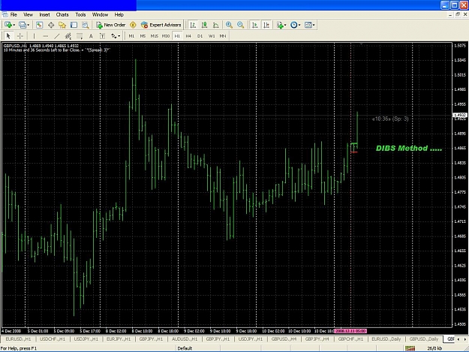This screenshot has height=352, width=469.
Task: Select the Arrows drawing icon
Action: [x=113, y=36]
